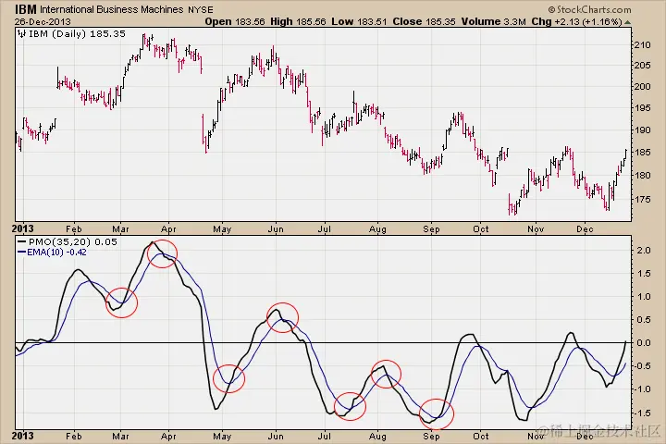The height and width of the screenshot is (444, 666).
Task: Click the EMA(10) -0.42 legend
Action: [56, 252]
